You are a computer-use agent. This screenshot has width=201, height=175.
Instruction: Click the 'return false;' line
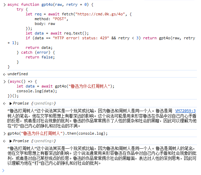[x=40, y=57]
